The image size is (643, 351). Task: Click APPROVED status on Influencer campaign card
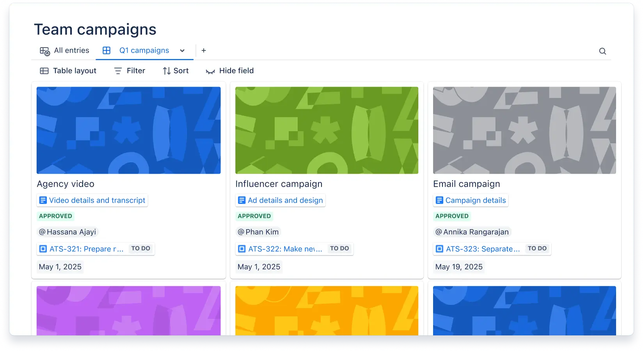(x=254, y=216)
